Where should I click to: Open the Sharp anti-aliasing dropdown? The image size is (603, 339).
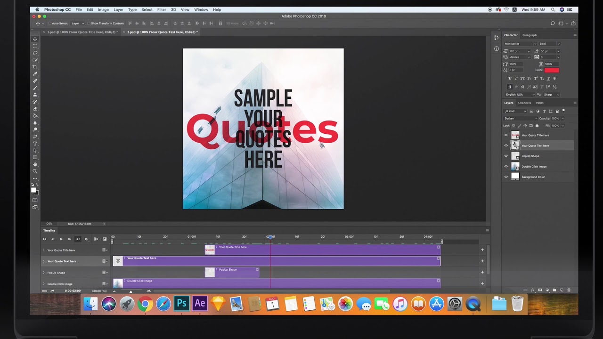(x=552, y=95)
